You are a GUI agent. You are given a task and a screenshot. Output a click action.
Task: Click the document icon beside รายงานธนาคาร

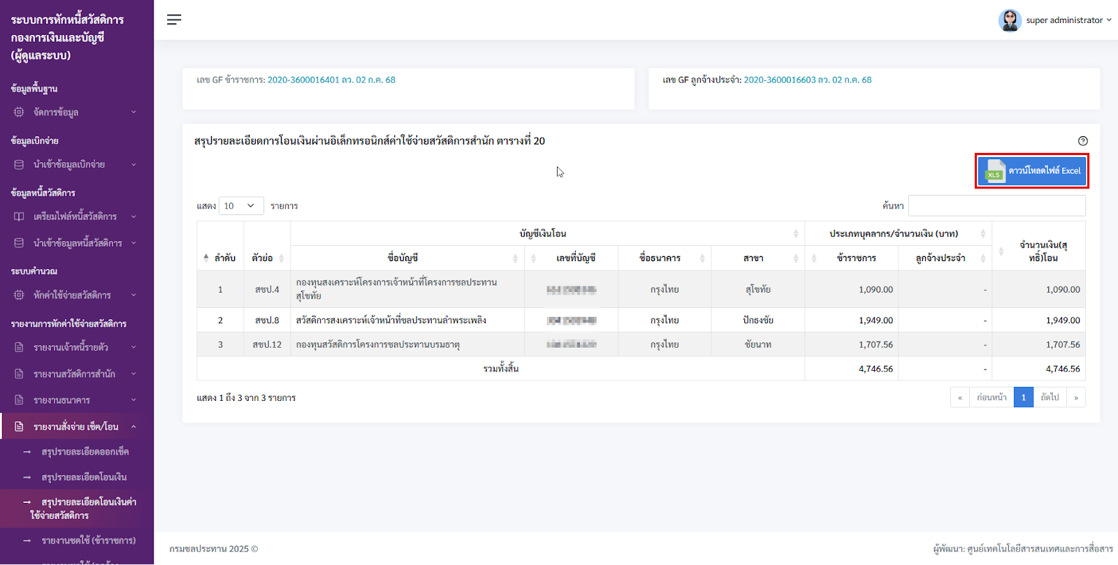19,400
